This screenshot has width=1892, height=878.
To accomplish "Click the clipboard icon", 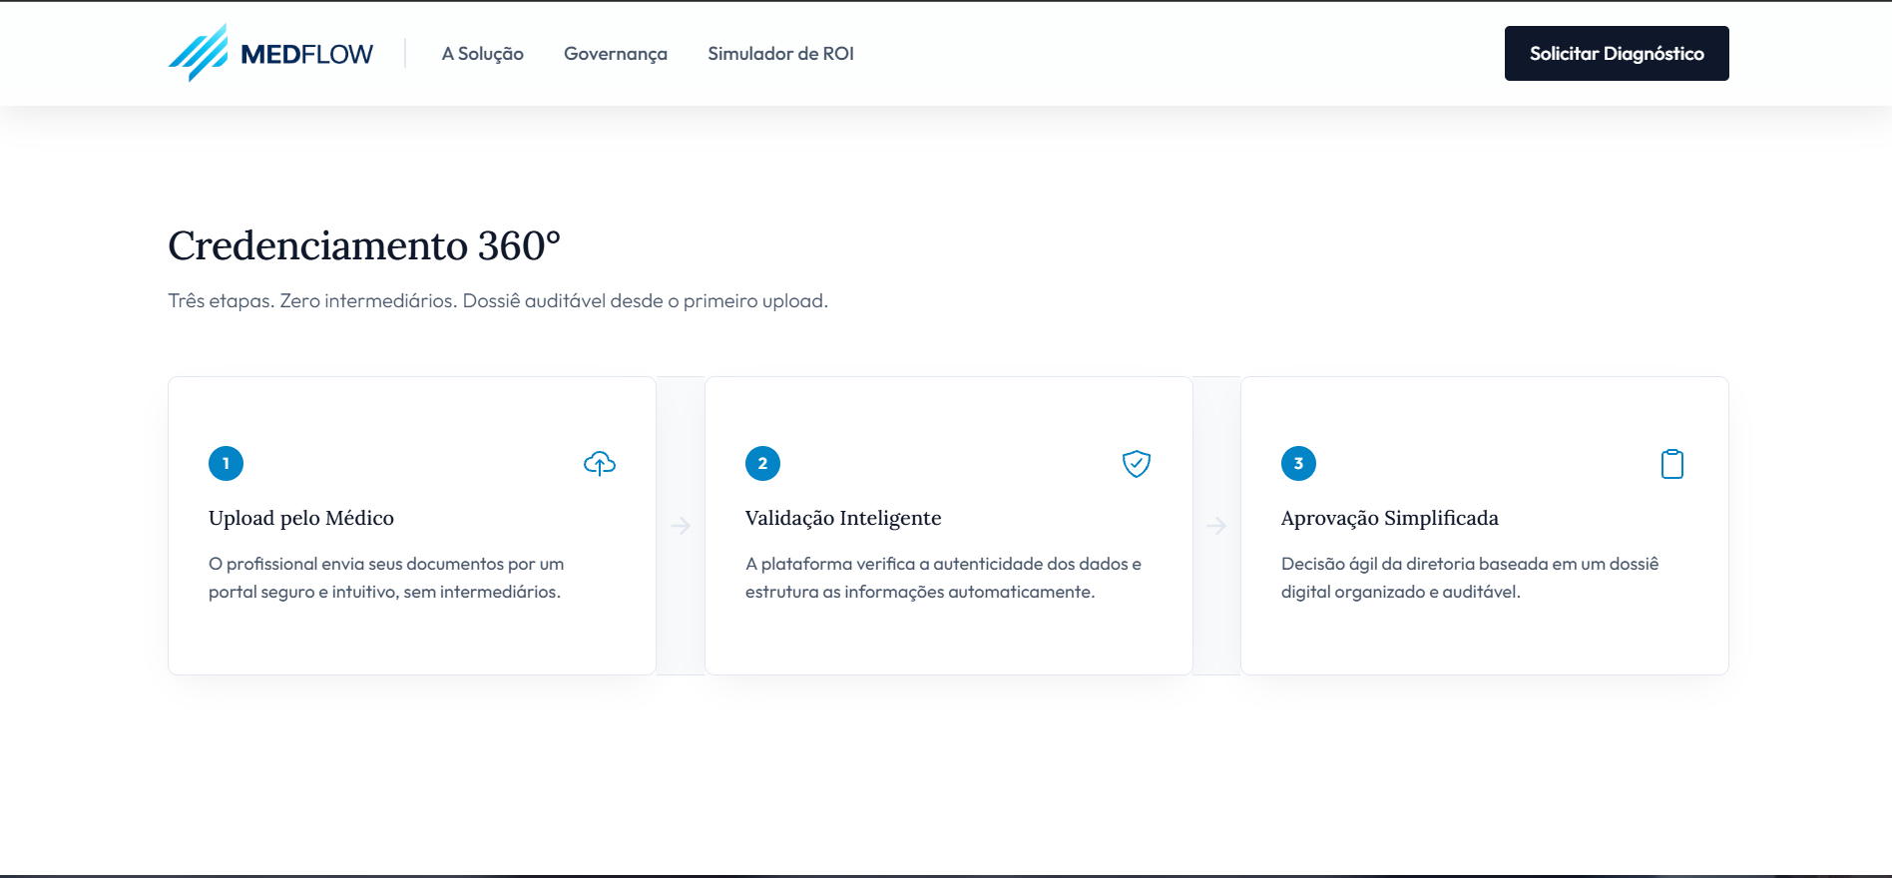I will (x=1672, y=464).
